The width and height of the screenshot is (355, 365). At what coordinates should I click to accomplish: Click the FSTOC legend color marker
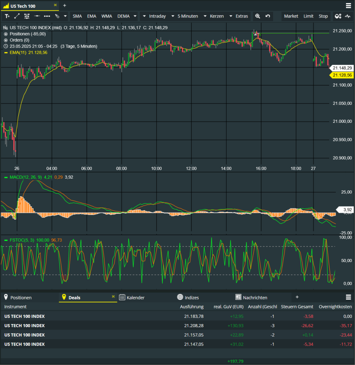(6, 240)
